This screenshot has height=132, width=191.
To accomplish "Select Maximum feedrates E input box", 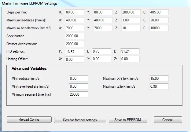I will coord(159,20).
